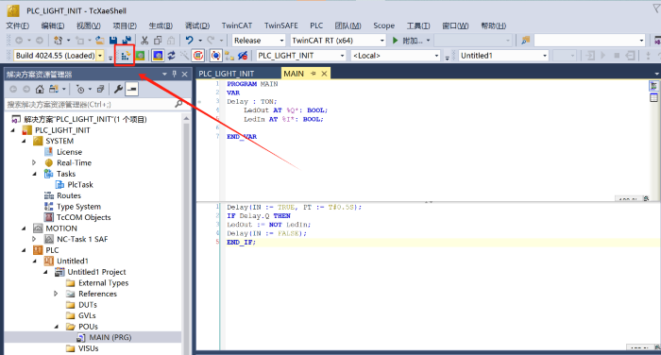Screen dimensions: 661x355
Task: Collapse the MOTION tree node
Action: 24,228
